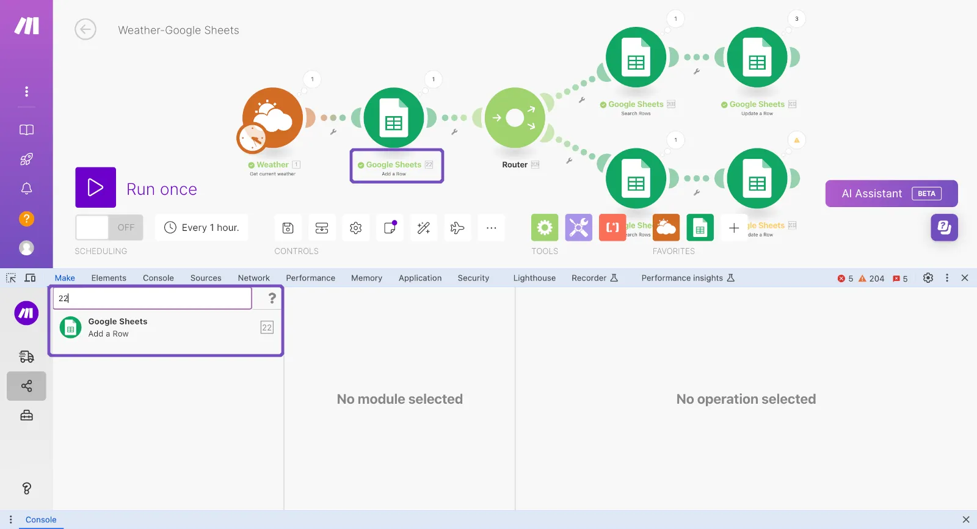Open the orange help question mark

click(x=26, y=219)
